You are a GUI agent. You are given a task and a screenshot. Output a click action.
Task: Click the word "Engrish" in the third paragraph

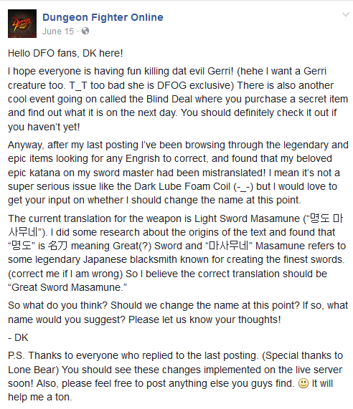point(142,158)
